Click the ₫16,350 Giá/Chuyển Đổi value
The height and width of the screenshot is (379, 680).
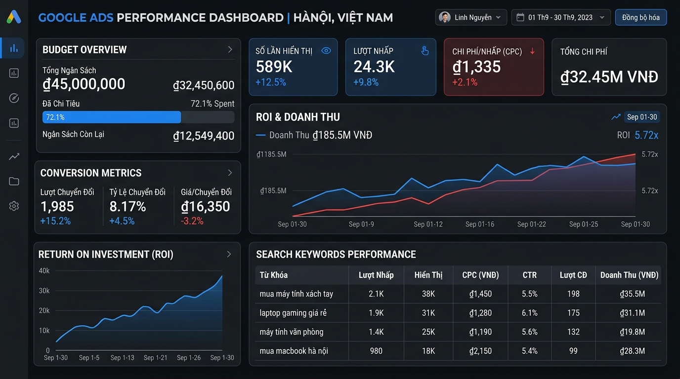[206, 206]
